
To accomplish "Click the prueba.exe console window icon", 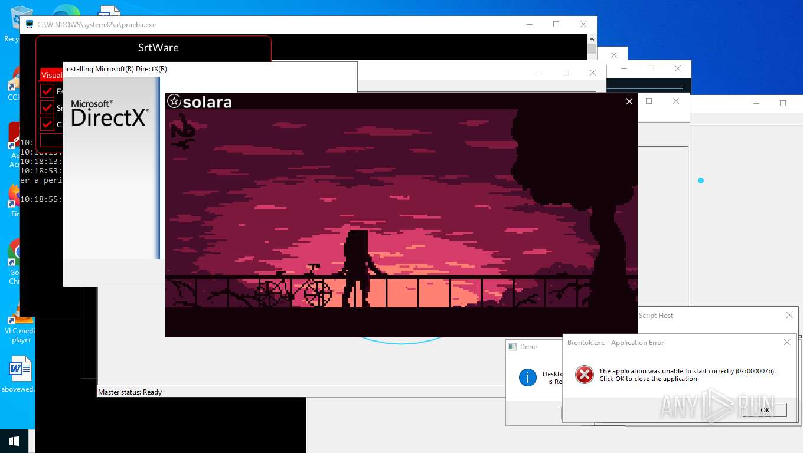I will click(30, 25).
